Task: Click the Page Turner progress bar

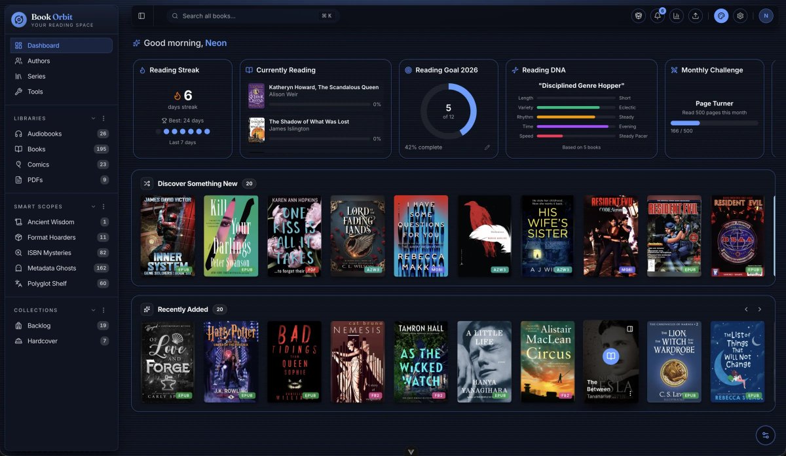Action: tap(714, 123)
